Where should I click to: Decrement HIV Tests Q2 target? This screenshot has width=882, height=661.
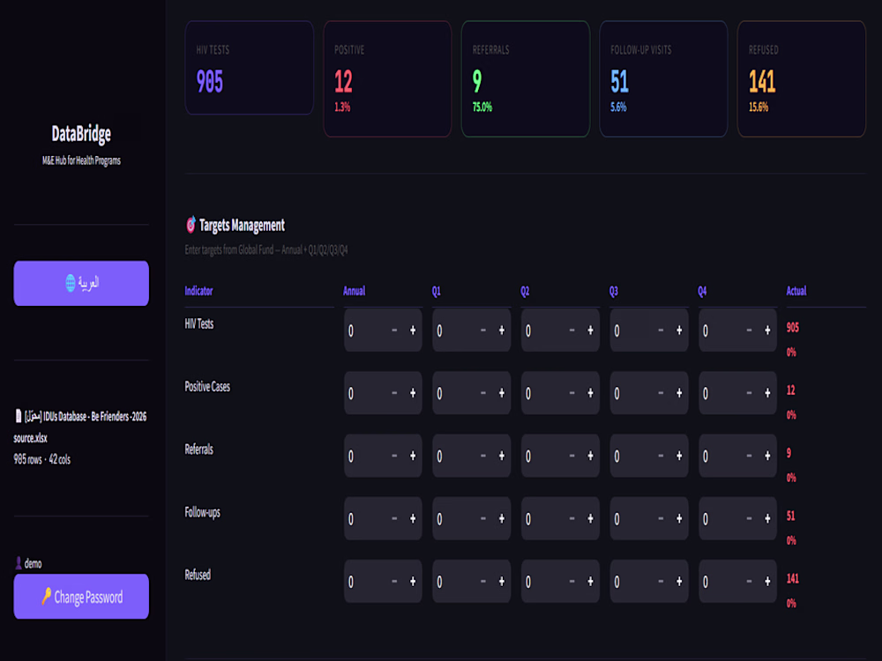(572, 330)
